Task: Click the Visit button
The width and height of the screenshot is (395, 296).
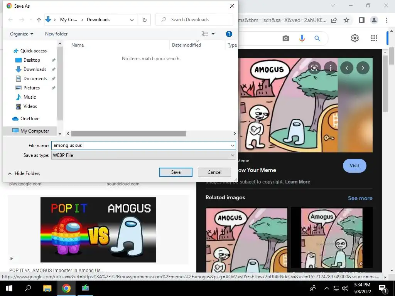Action: tap(354, 166)
